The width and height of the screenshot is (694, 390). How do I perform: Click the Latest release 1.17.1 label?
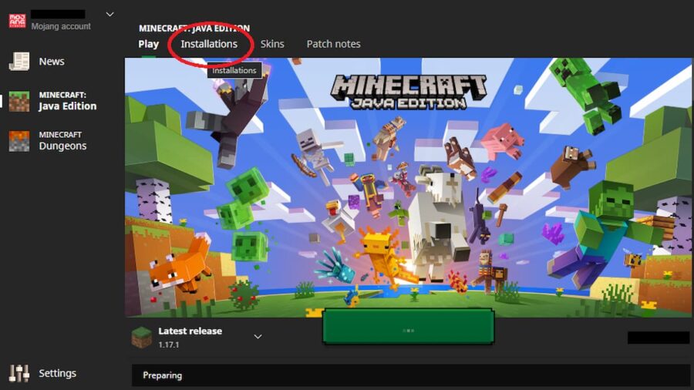(x=190, y=338)
